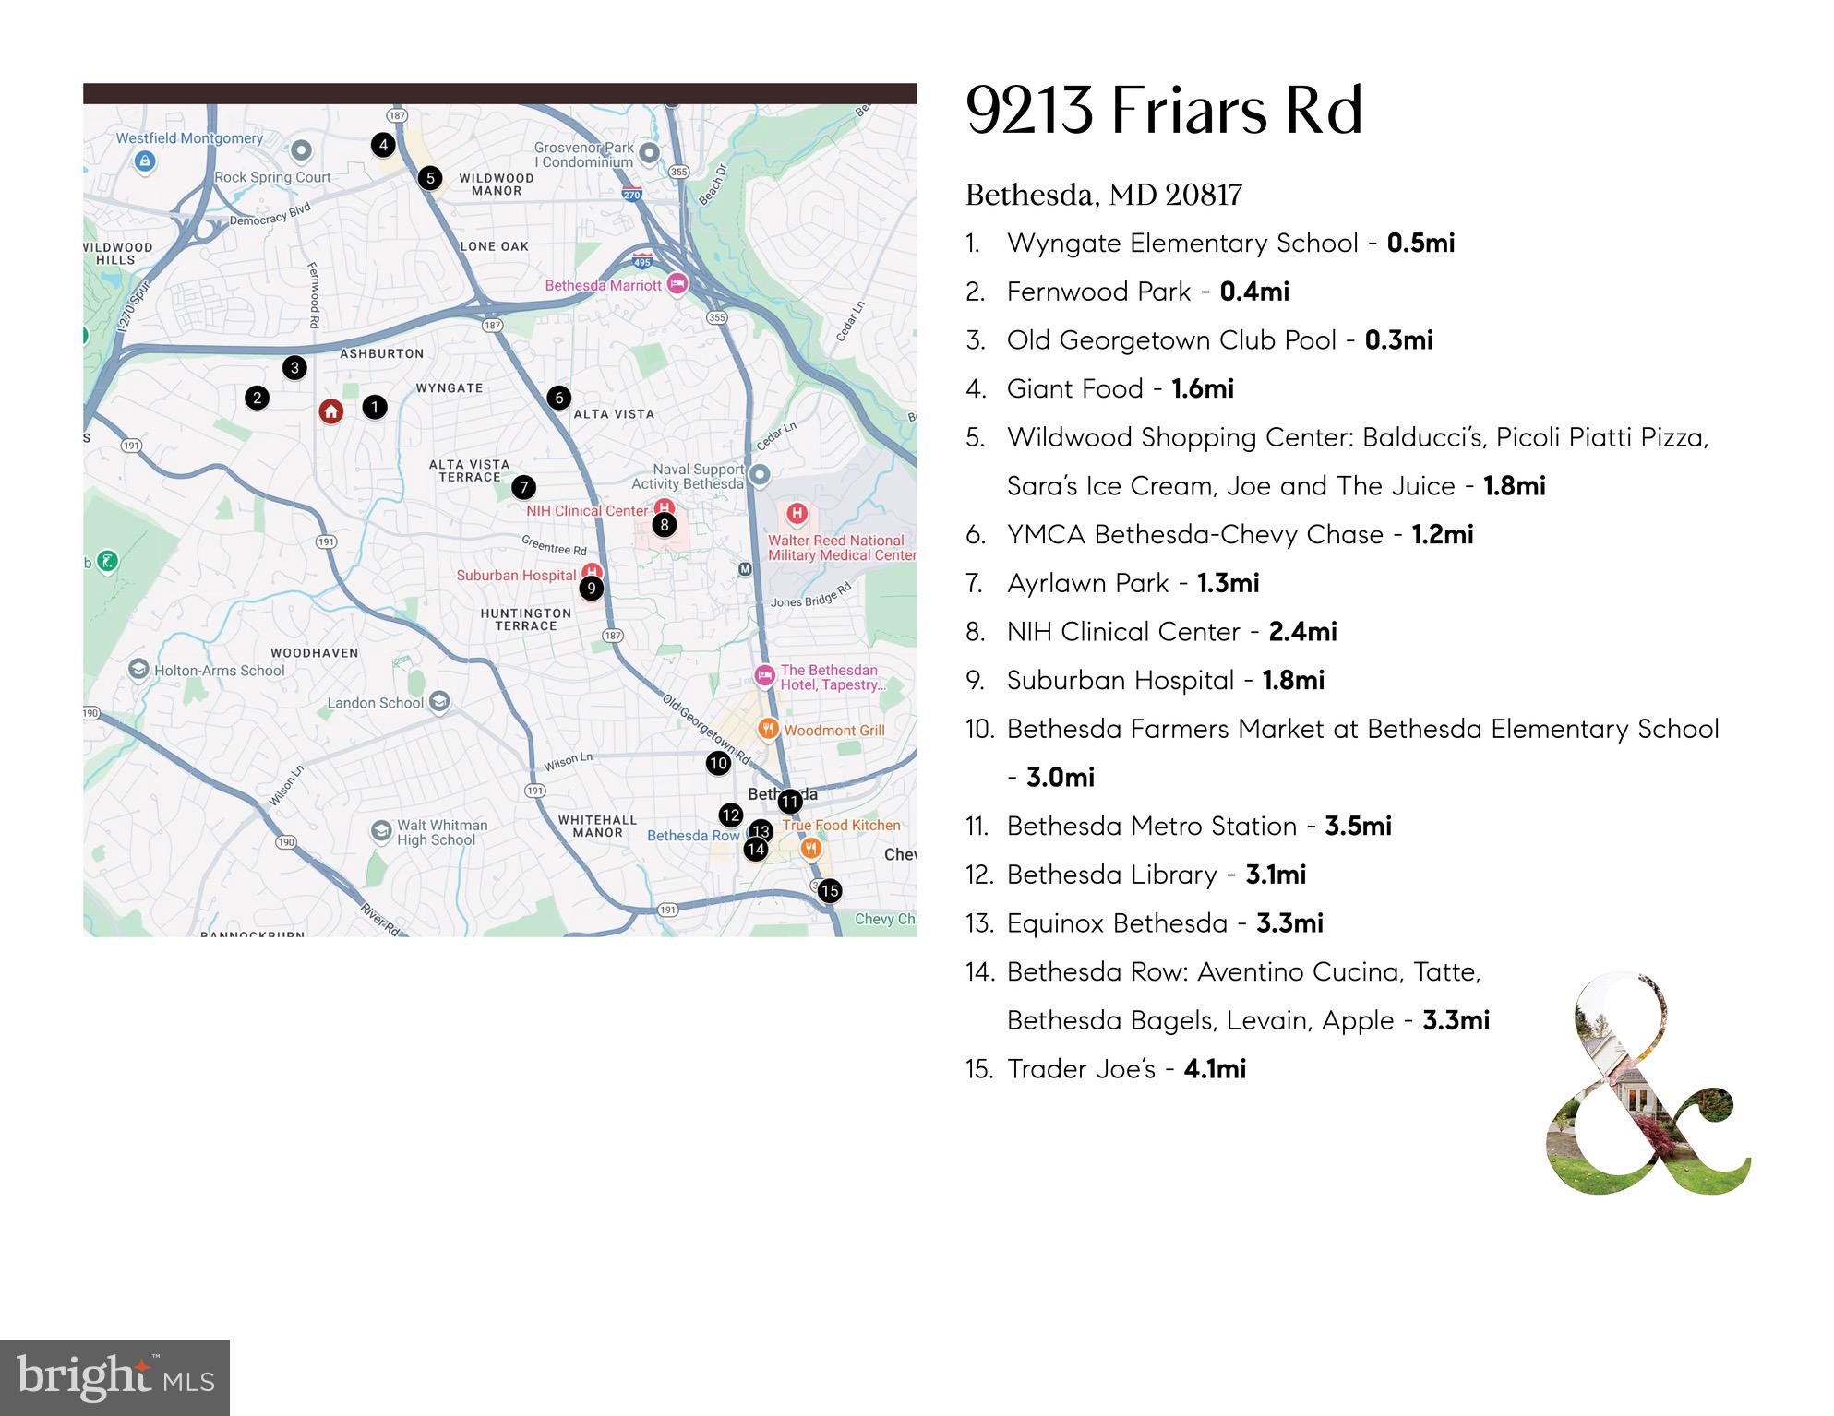Click The Bethesdan Hotel bed icon

[x=764, y=676]
